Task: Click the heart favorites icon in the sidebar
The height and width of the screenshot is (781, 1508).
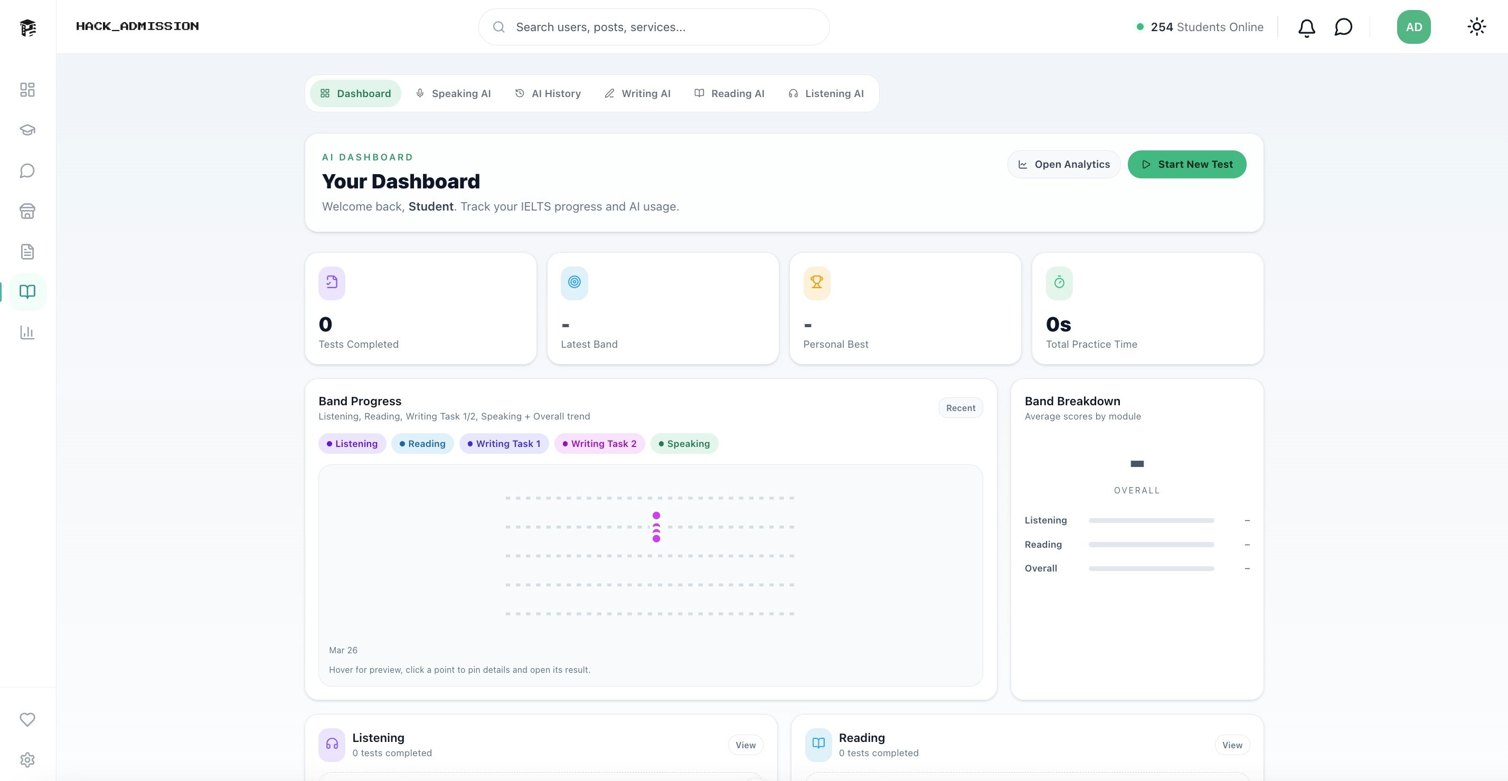Action: [x=27, y=720]
